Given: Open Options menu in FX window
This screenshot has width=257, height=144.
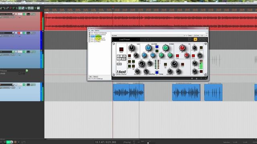Looking at the screenshot, I should click(x=97, y=30).
